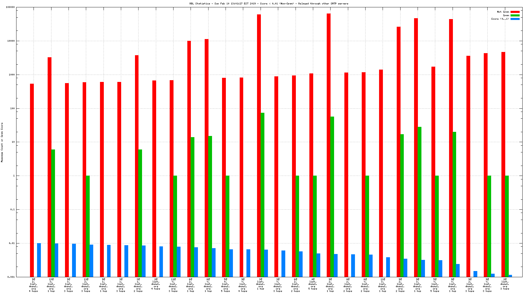The width and height of the screenshot is (527, 296).
Task: Click the blue Score (0..1) legend swatch
Action: 515,19
